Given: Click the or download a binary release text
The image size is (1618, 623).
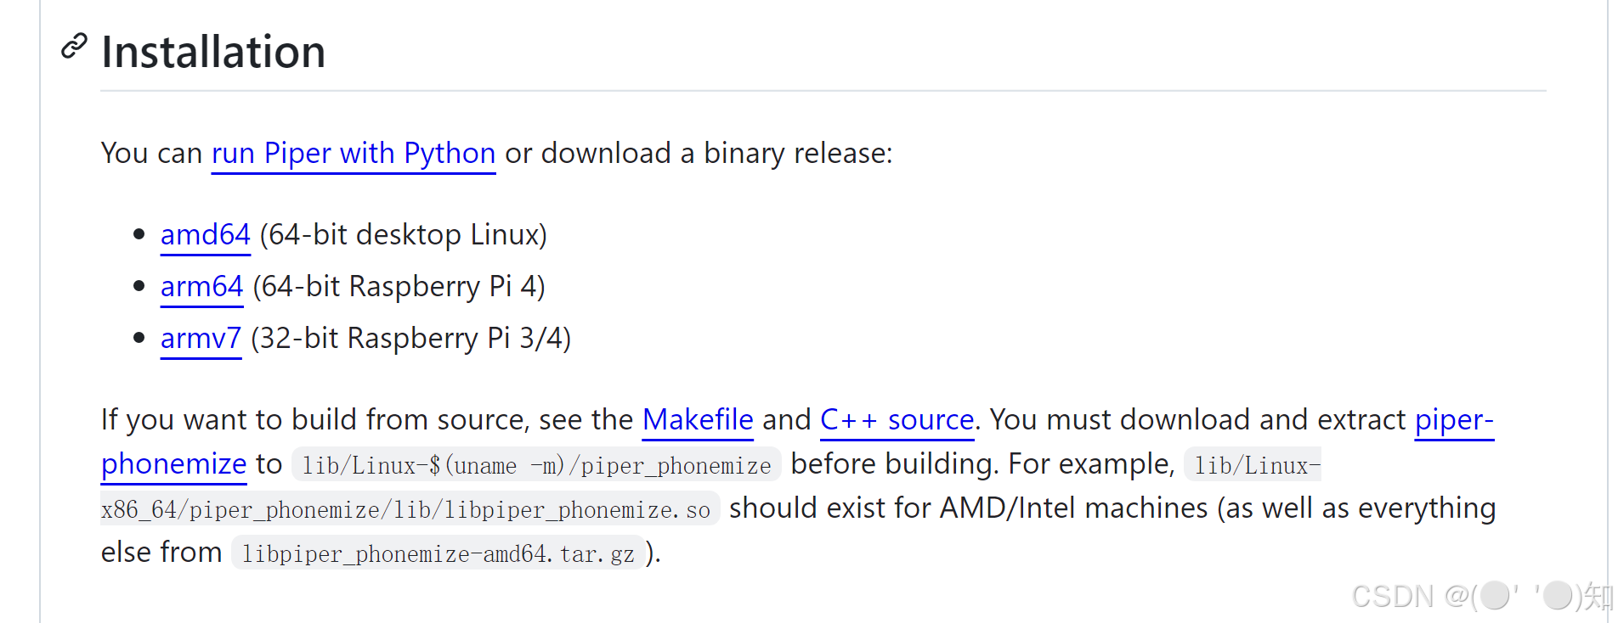Looking at the screenshot, I should [699, 154].
